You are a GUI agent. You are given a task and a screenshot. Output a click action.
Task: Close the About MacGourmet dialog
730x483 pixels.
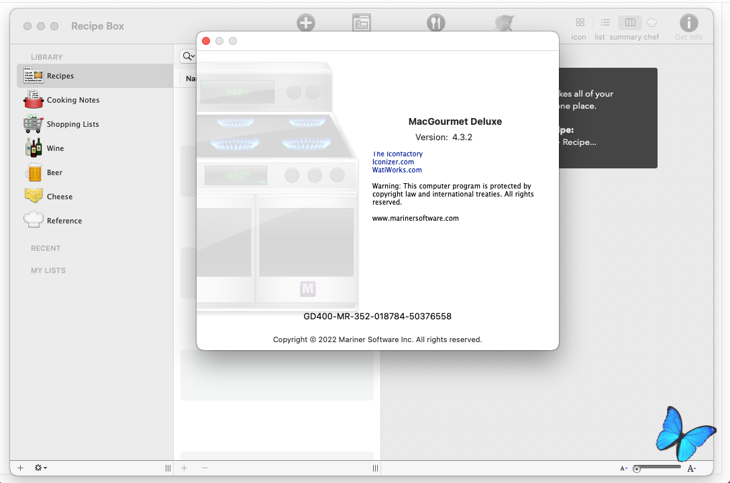pyautogui.click(x=206, y=41)
